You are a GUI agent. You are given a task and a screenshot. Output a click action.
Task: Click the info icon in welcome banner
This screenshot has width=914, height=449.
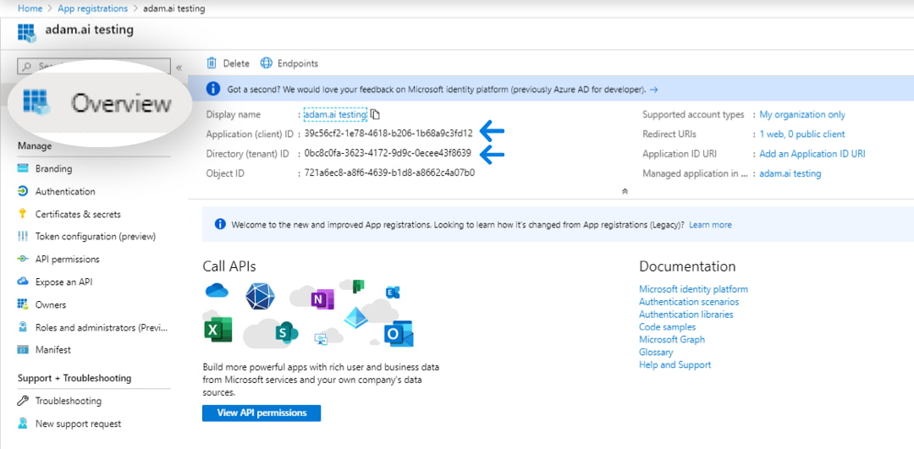coord(220,224)
